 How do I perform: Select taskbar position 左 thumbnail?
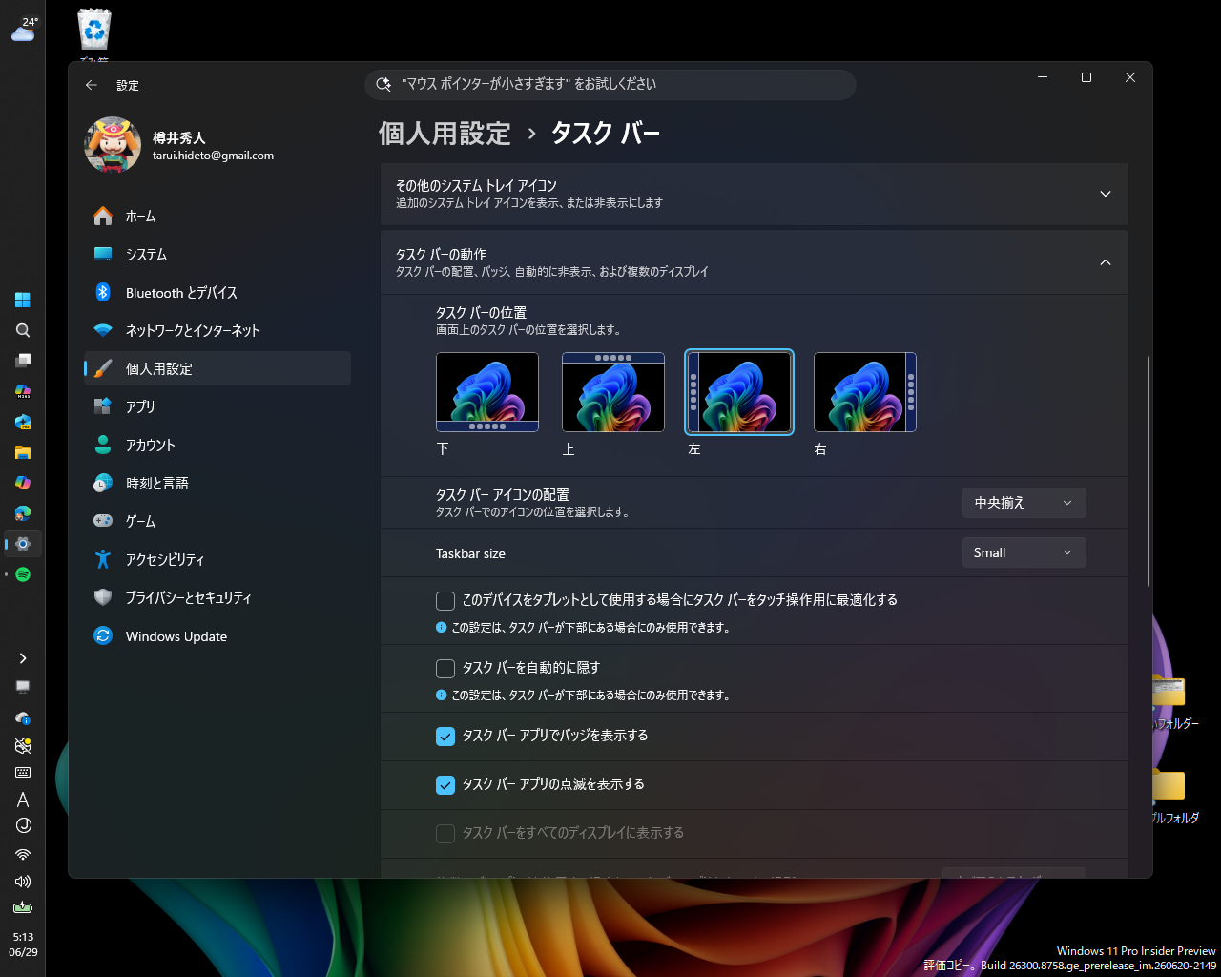[739, 392]
